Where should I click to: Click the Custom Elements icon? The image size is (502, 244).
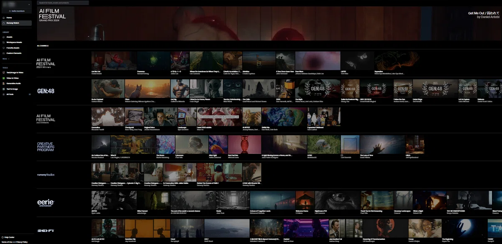point(3,53)
